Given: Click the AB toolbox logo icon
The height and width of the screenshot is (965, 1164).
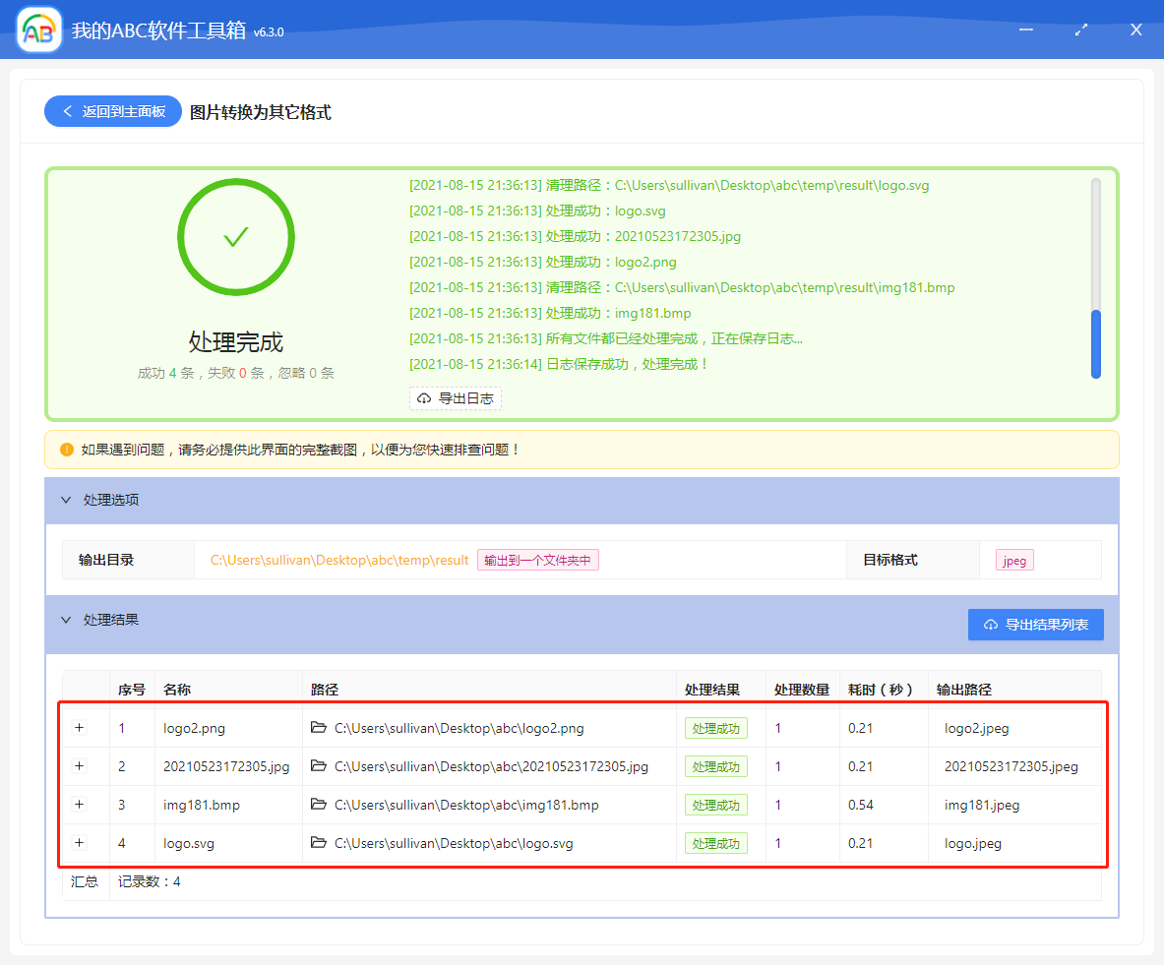Looking at the screenshot, I should tap(37, 29).
